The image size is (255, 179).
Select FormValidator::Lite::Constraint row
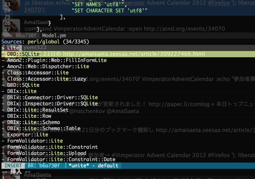pos(53,147)
